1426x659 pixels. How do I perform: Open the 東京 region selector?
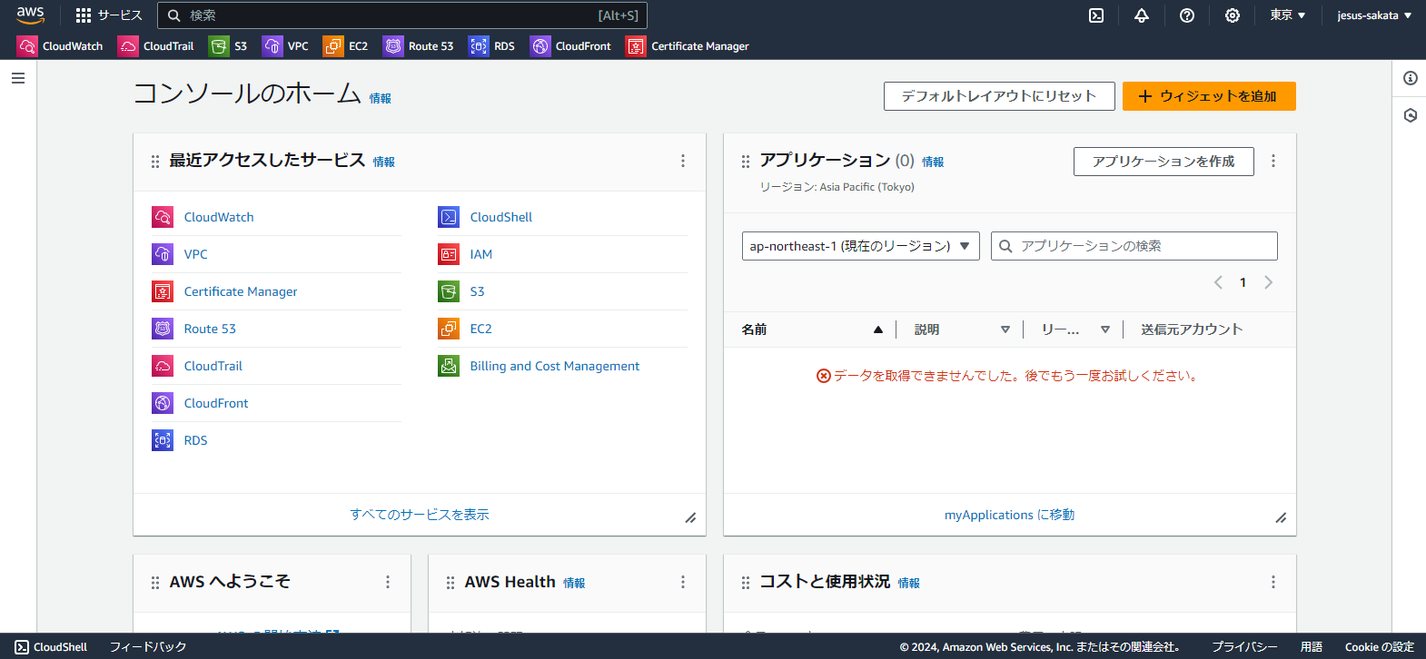(1288, 15)
